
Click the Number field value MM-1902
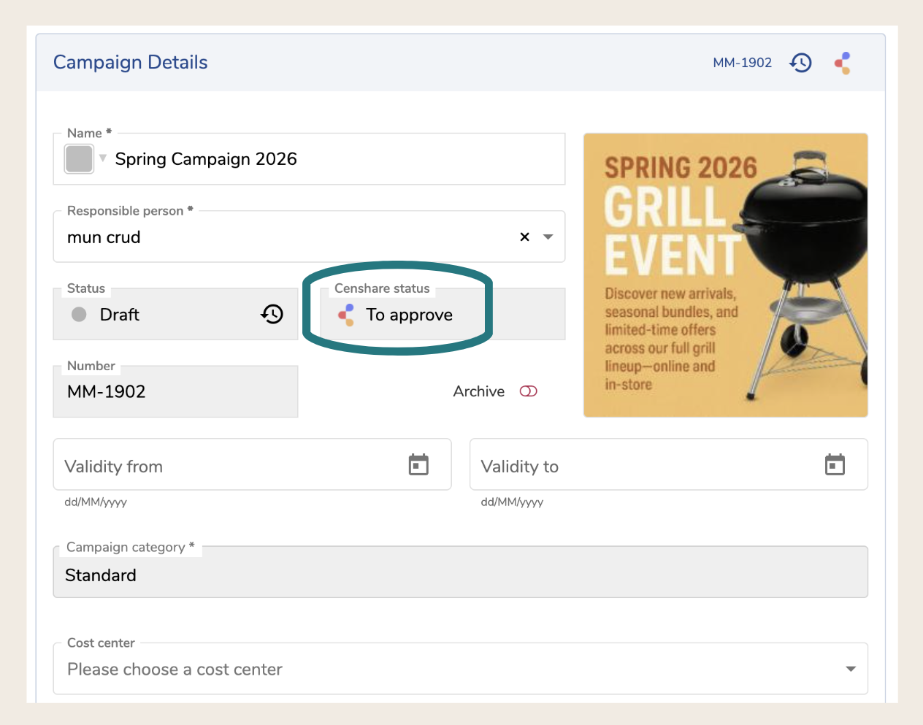[107, 391]
